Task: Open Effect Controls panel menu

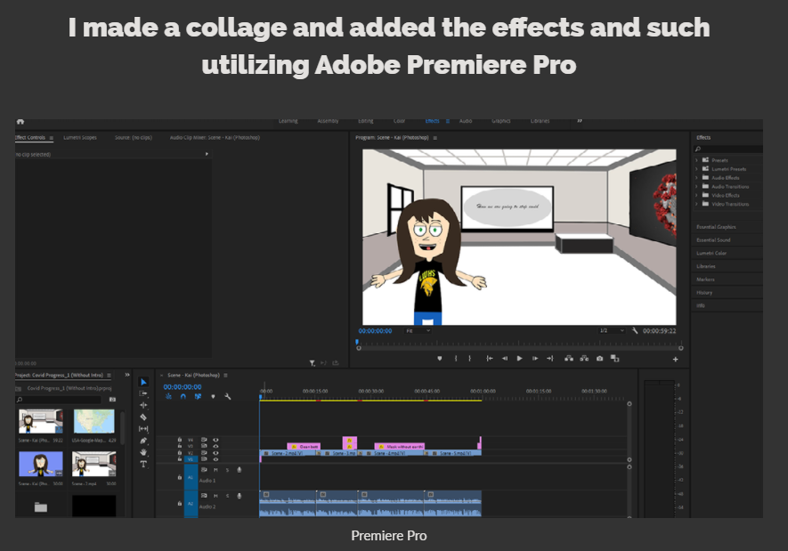Action: (52, 138)
